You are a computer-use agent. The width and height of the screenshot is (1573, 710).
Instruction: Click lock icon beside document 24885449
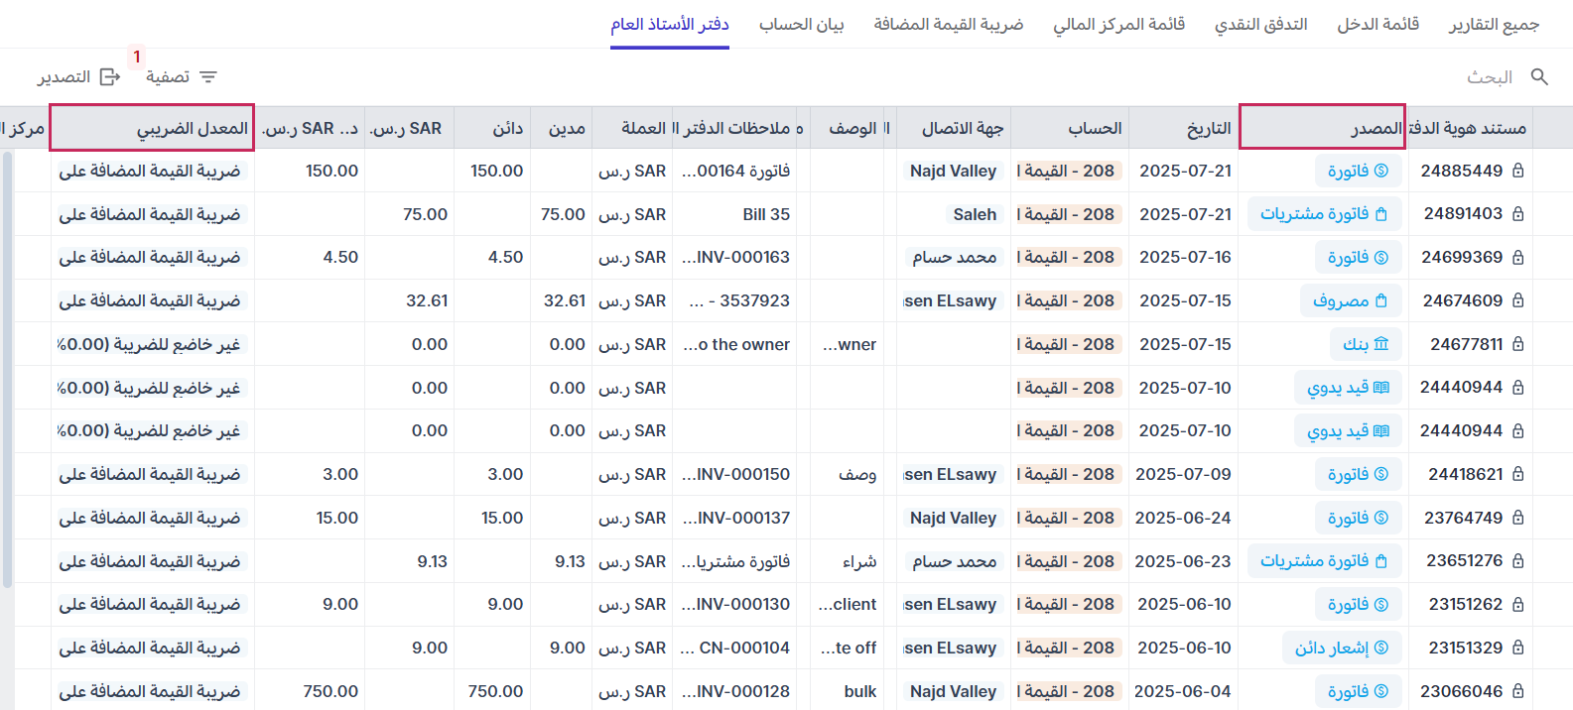[1518, 171]
